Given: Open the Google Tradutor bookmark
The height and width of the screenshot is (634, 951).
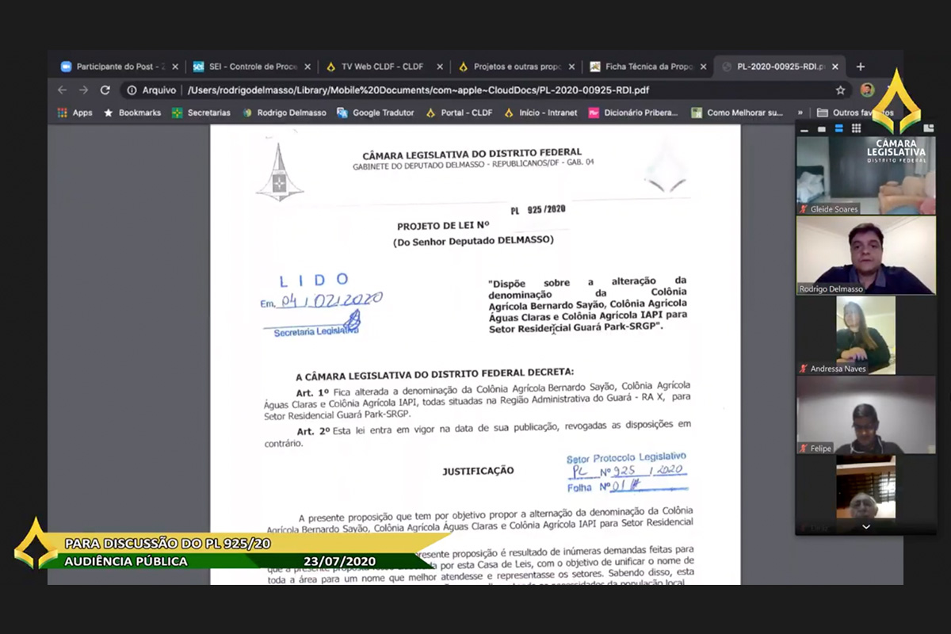Looking at the screenshot, I should point(375,113).
